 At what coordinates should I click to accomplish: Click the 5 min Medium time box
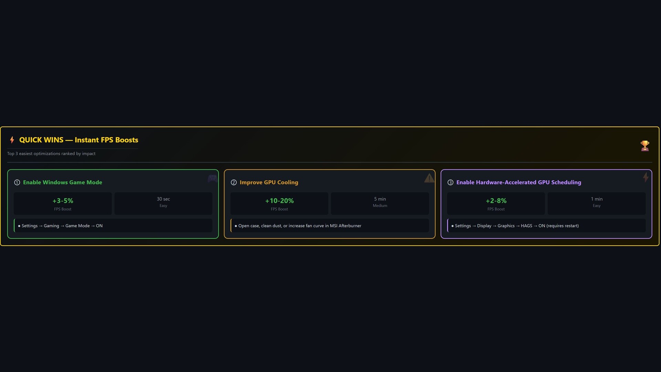(380, 204)
